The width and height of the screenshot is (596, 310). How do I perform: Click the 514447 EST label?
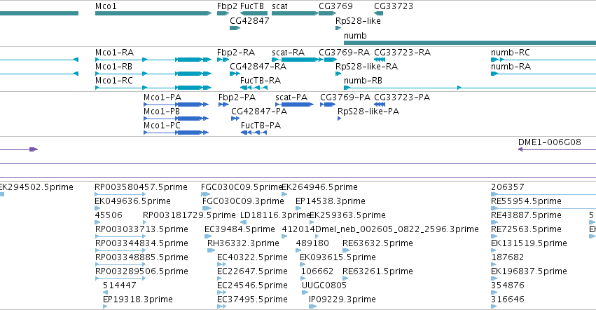119,285
